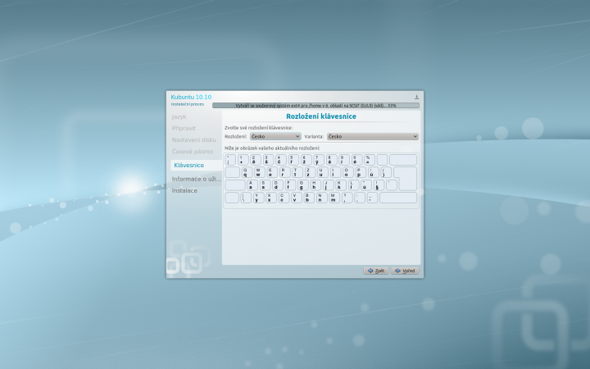
Task: Click the N key in keyboard preview
Action: point(321,198)
